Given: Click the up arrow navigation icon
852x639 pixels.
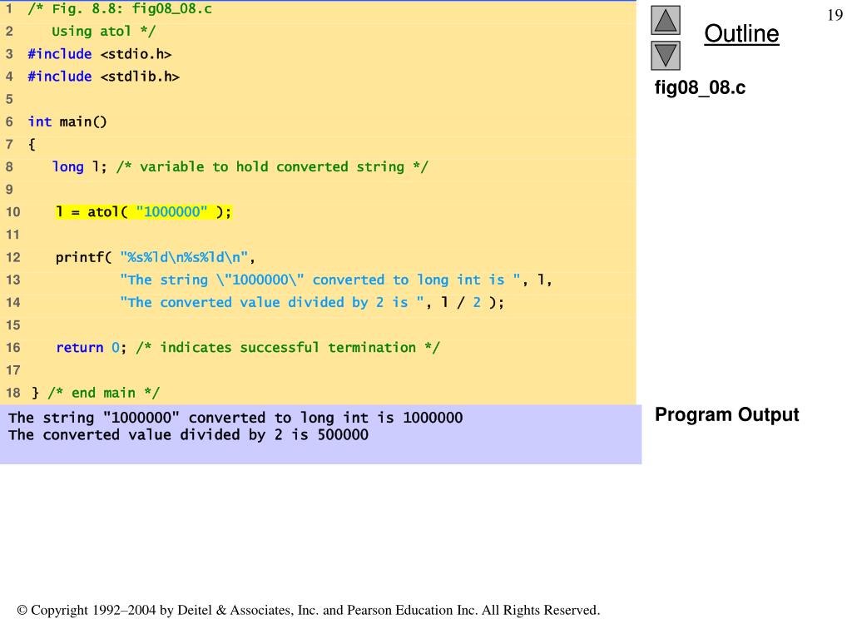Looking at the screenshot, I should coord(666,20).
